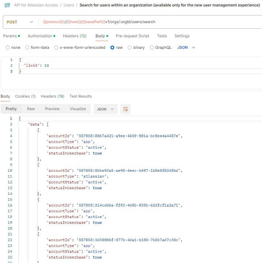Click accountId value ending 1b8e0f0248bd
262x263 pixels.
pyautogui.click(x=128, y=171)
